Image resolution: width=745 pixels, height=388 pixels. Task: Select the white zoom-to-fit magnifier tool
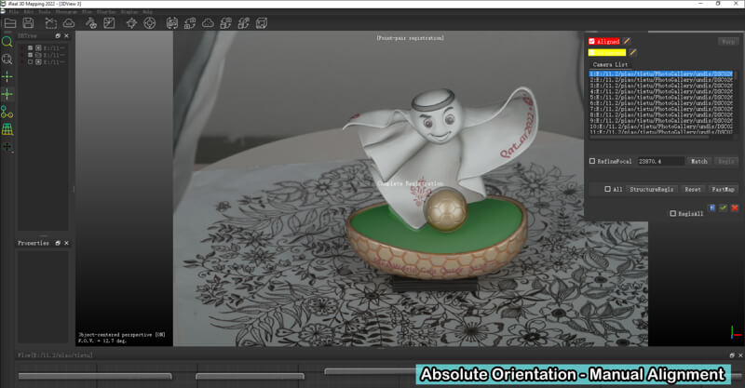pos(7,59)
